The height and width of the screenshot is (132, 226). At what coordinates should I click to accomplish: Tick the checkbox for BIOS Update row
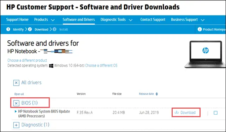pos(216,113)
